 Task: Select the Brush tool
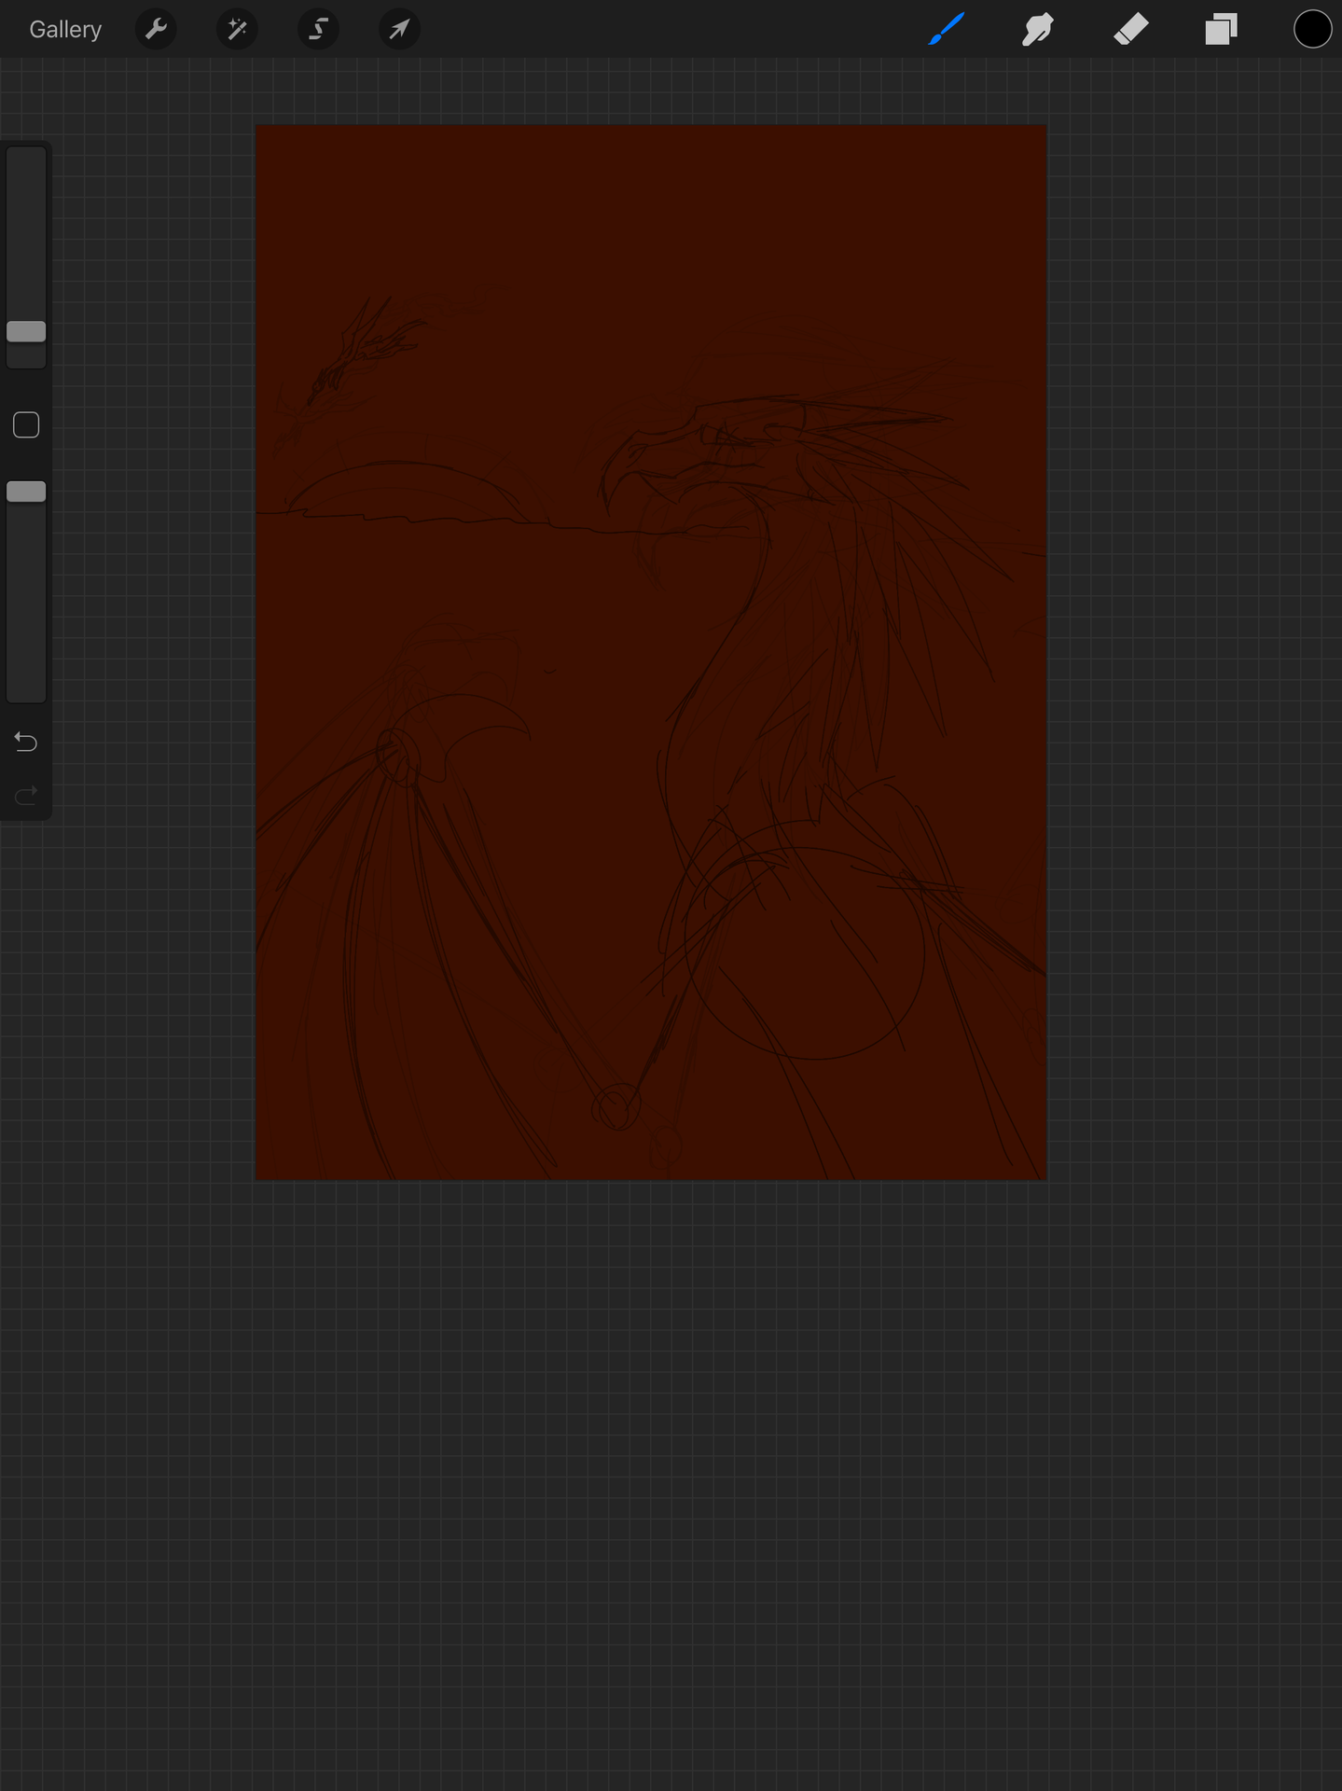(x=947, y=30)
